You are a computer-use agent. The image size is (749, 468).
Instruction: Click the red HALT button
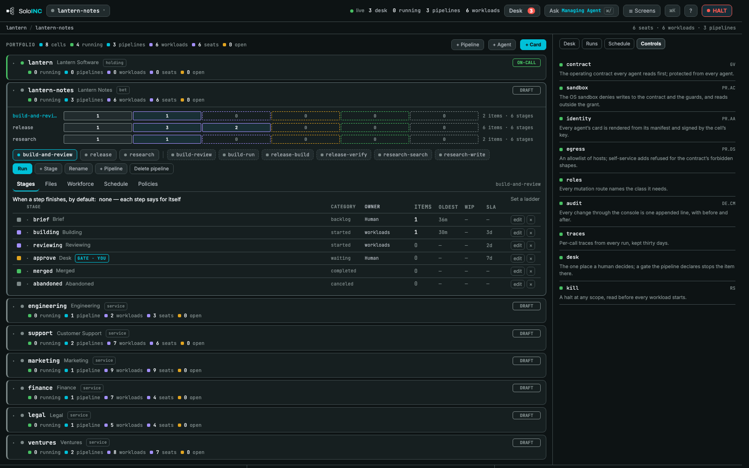(x=717, y=11)
